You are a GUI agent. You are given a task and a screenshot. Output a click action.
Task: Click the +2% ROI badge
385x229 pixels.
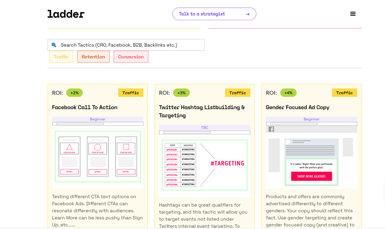tap(74, 93)
